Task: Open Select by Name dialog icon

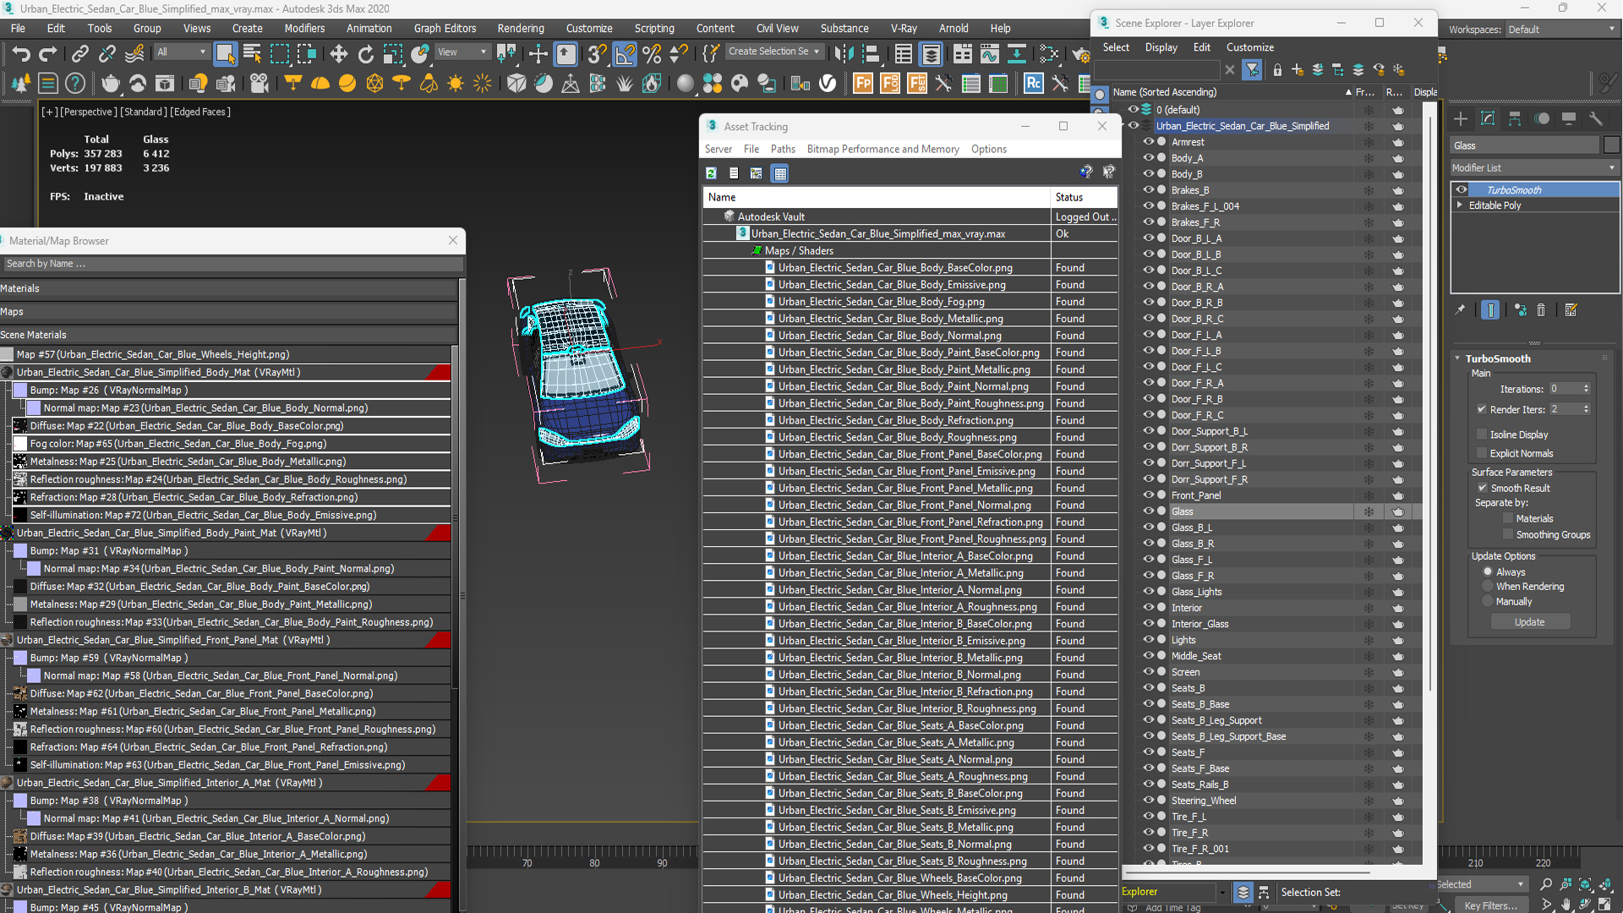Action: (x=252, y=54)
